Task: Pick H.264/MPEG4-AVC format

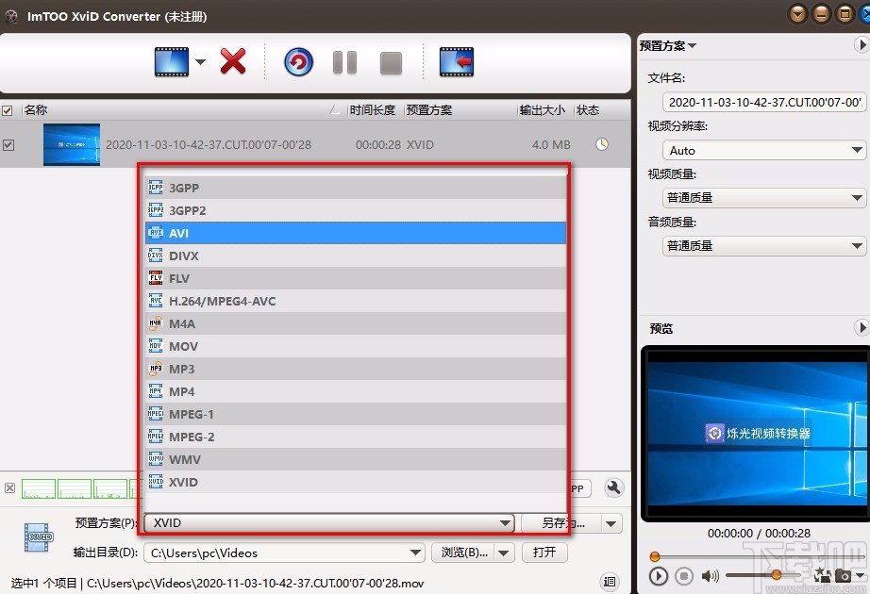Action: coord(356,301)
